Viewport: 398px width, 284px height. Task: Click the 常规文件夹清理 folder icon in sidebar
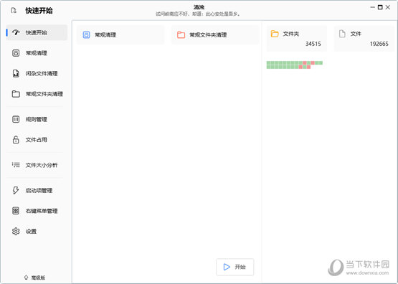pos(16,94)
